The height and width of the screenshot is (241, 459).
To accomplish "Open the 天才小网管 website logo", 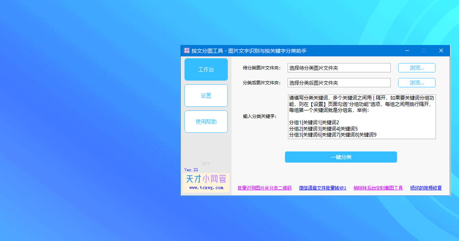I will click(x=206, y=178).
